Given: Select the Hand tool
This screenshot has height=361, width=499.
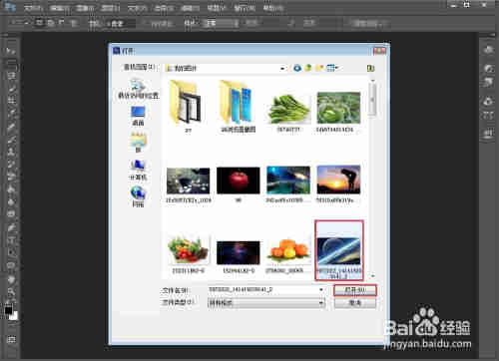Looking at the screenshot, I should coord(11,279).
